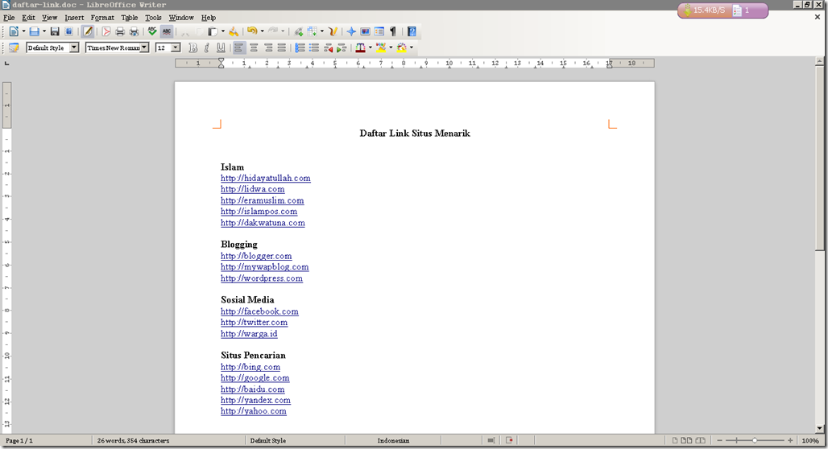Open the Undo history dropdown arrow

262,31
